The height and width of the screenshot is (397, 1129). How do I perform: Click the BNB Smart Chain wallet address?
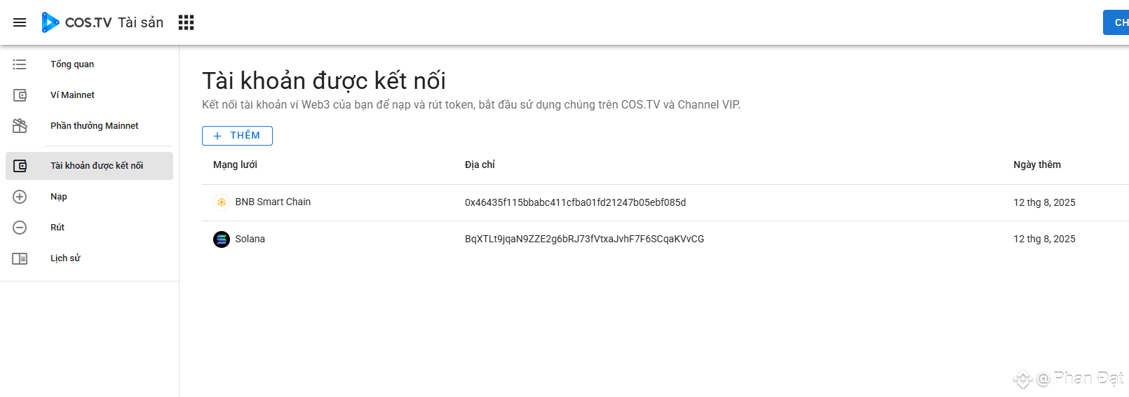[575, 202]
